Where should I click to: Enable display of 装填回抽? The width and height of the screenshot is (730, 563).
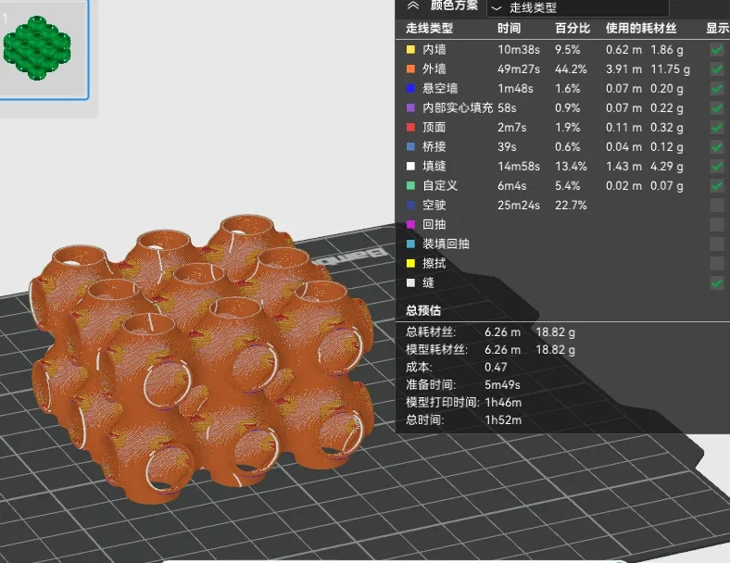coord(717,244)
